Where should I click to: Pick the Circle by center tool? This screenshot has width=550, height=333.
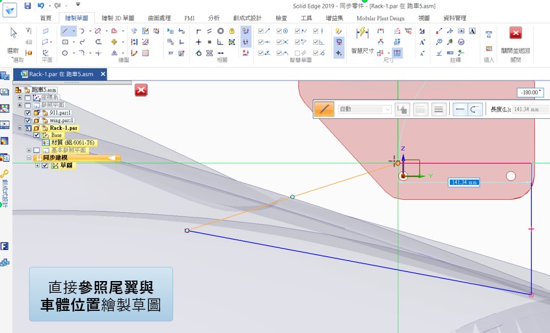tap(65, 53)
